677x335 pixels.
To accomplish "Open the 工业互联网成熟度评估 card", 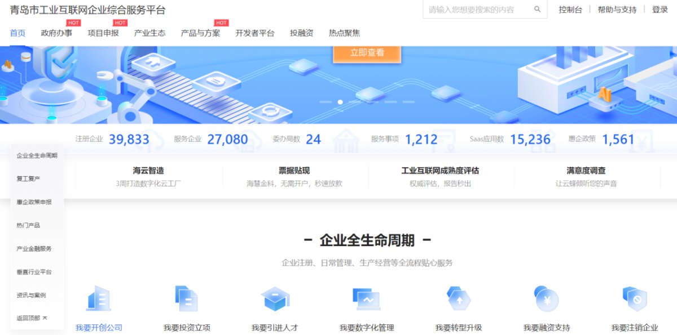I will 440,176.
